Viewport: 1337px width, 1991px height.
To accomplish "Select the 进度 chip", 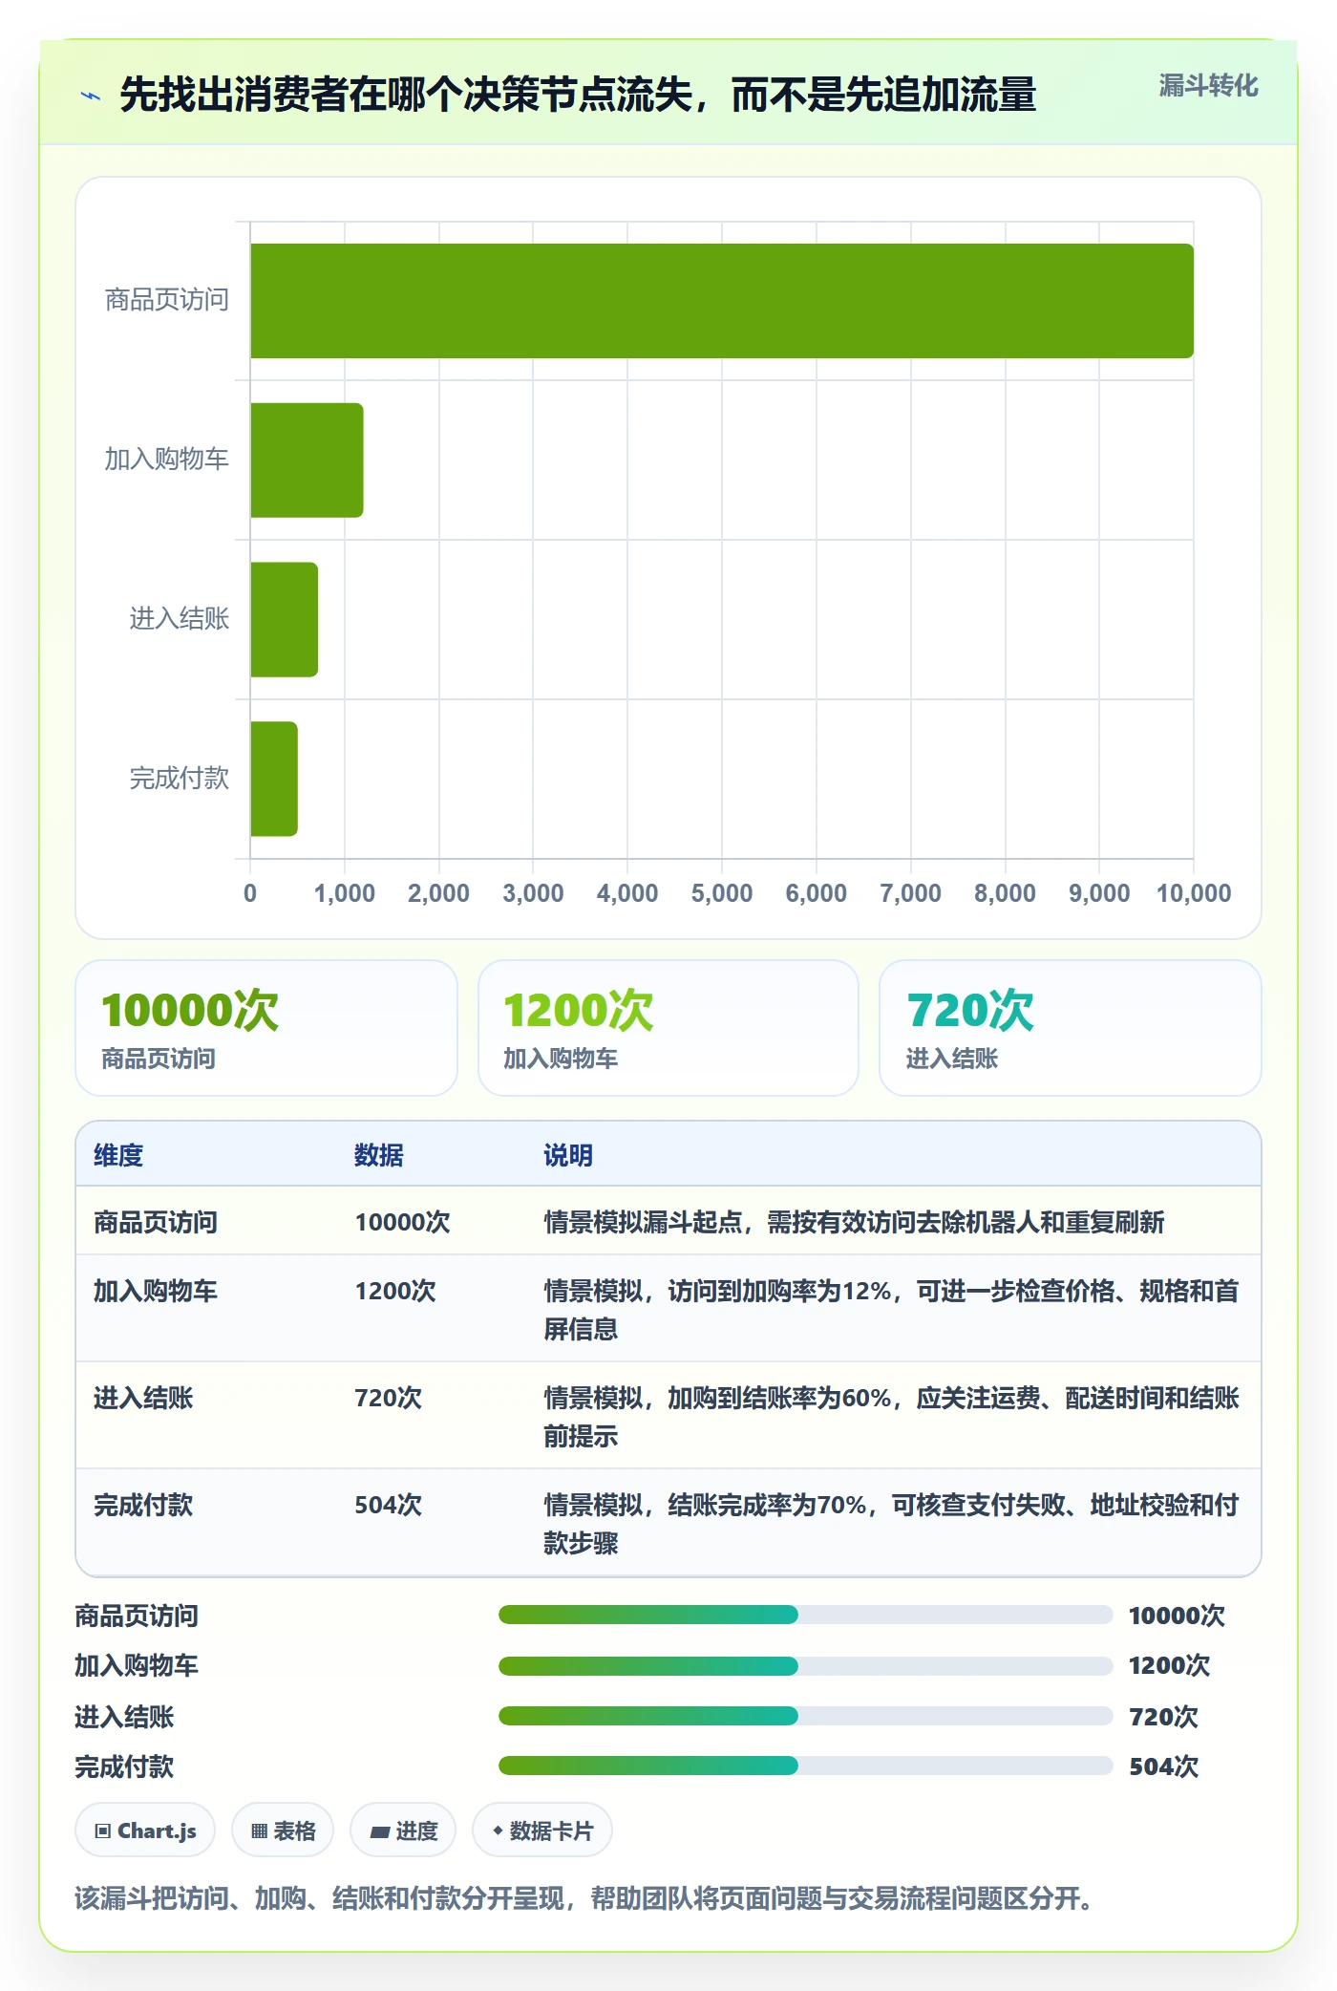I will pyautogui.click(x=403, y=1830).
